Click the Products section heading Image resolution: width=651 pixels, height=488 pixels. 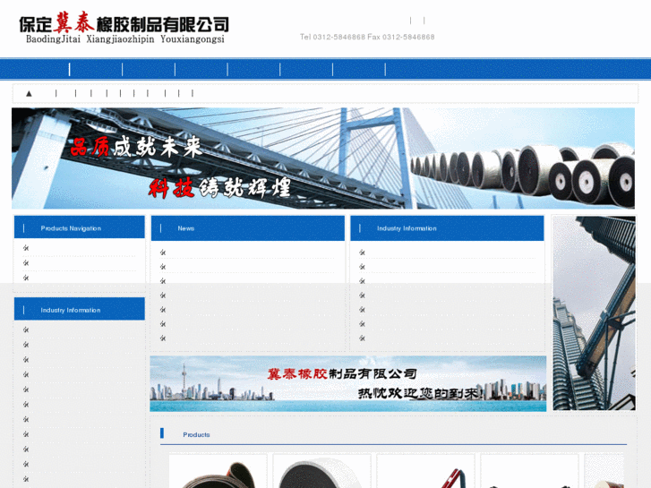point(196,435)
